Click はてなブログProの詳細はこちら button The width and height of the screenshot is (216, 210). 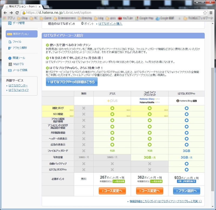pos(72,82)
